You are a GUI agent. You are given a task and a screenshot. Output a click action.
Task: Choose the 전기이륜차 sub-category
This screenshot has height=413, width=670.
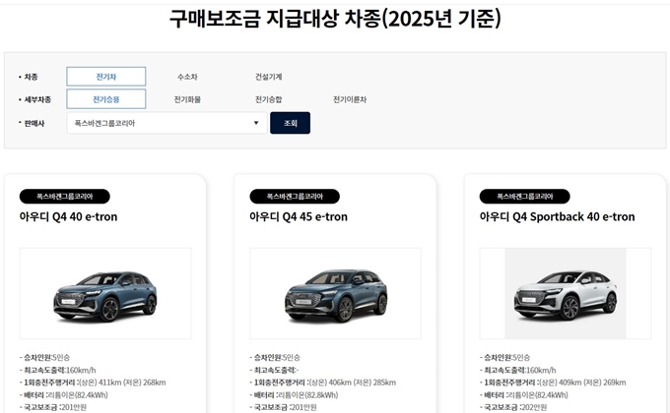[x=350, y=99]
